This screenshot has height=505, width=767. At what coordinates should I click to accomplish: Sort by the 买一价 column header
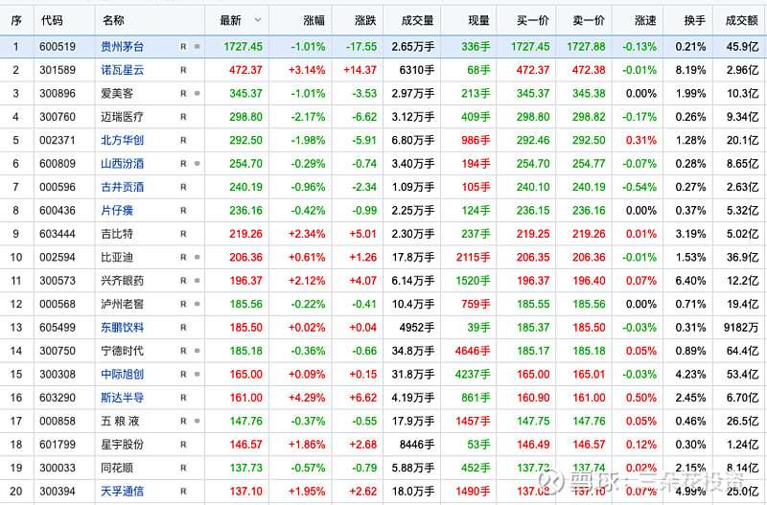click(533, 20)
